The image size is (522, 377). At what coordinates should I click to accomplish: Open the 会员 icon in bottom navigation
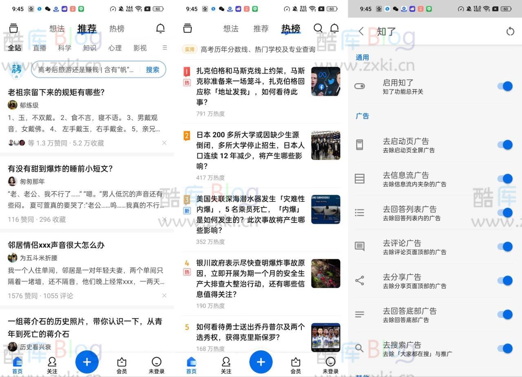(122, 361)
